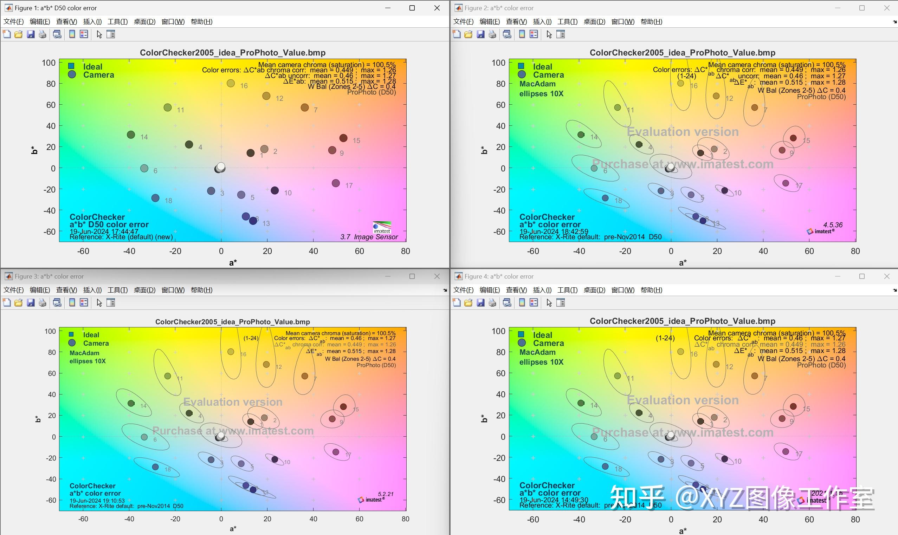
Task: Toggle the legend icon in Figure 4
Action: coord(534,302)
